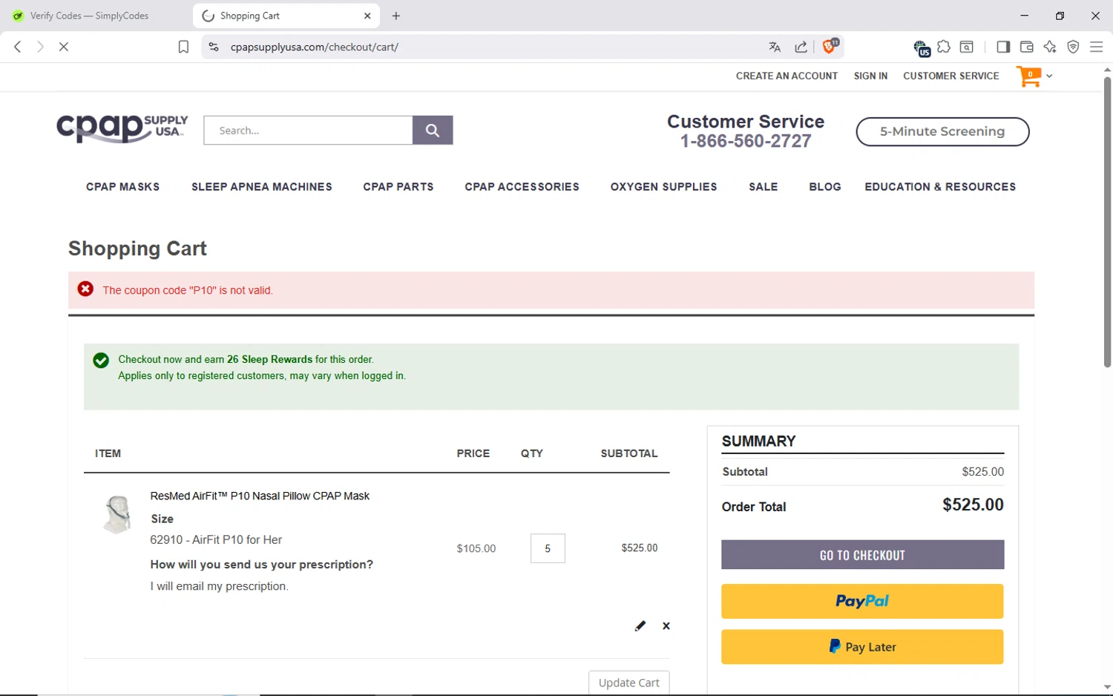Click ResMed AirFit P10 product name link

[260, 496]
